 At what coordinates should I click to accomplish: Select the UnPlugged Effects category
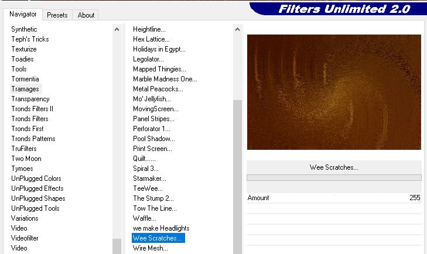point(37,188)
